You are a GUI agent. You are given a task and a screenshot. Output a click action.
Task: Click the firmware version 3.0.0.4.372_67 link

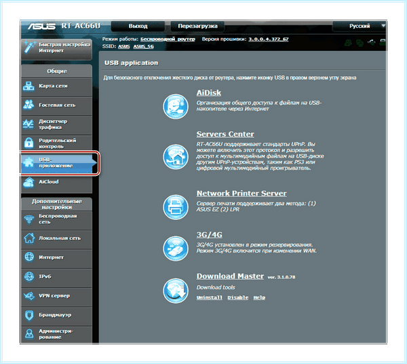pyautogui.click(x=269, y=39)
